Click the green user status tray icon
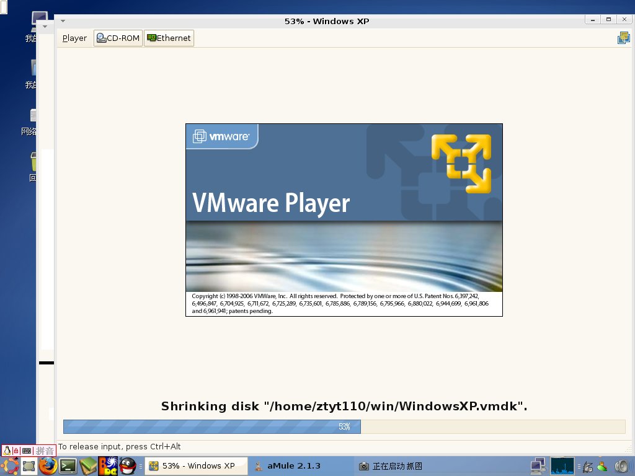 pos(602,467)
